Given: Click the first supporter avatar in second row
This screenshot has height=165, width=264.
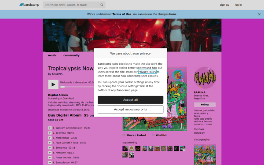Looking at the screenshot, I should pos(125,155).
